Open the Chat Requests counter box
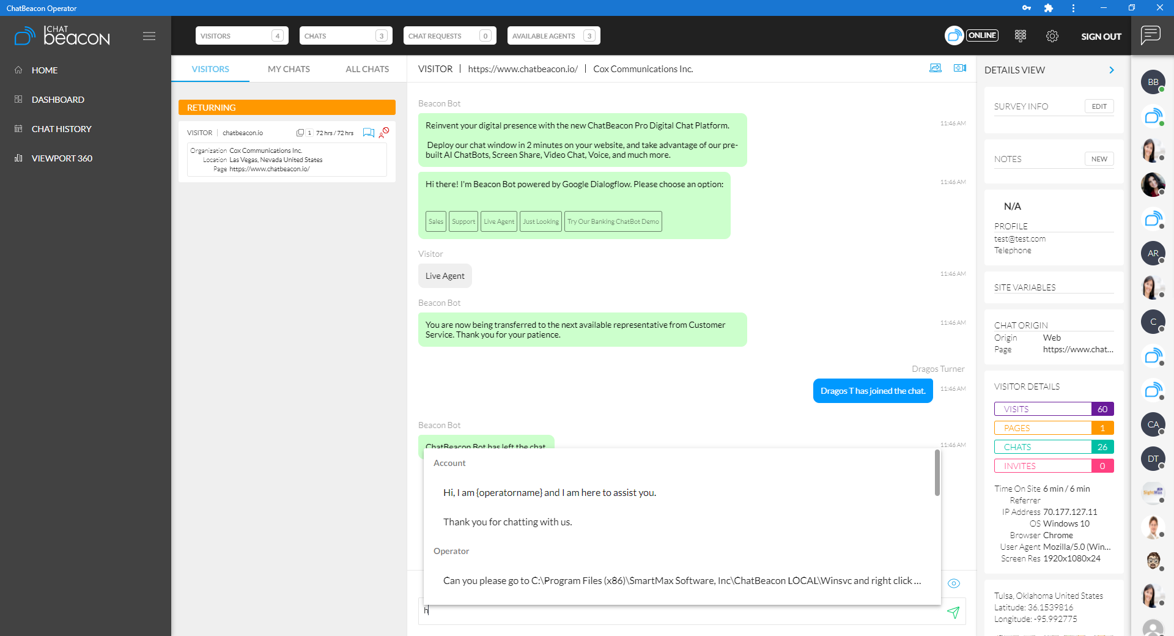This screenshot has width=1174, height=636. 449,35
